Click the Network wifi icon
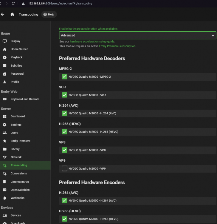The width and height of the screenshot is (217, 224). pyautogui.click(x=5, y=157)
